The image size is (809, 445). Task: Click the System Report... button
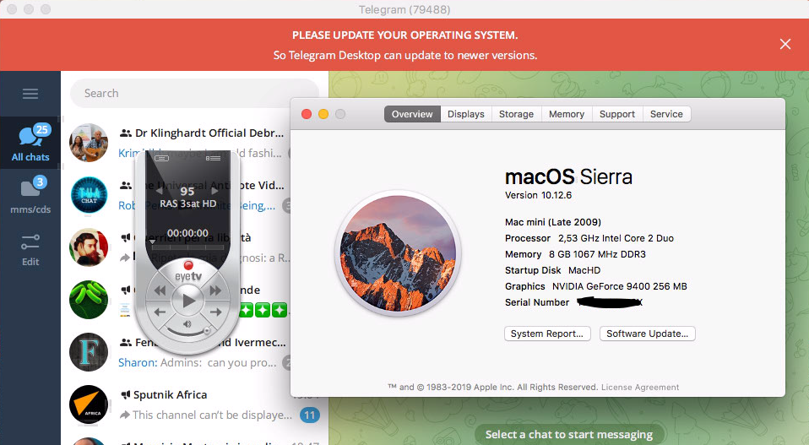547,334
